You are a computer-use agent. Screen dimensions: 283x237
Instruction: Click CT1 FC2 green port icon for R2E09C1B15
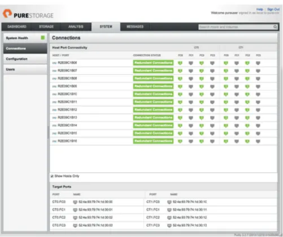[247, 134]
